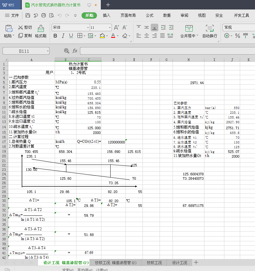255x271 pixels.
Task: Expand Merge and Center dropdown arrow
Action: (197, 36)
